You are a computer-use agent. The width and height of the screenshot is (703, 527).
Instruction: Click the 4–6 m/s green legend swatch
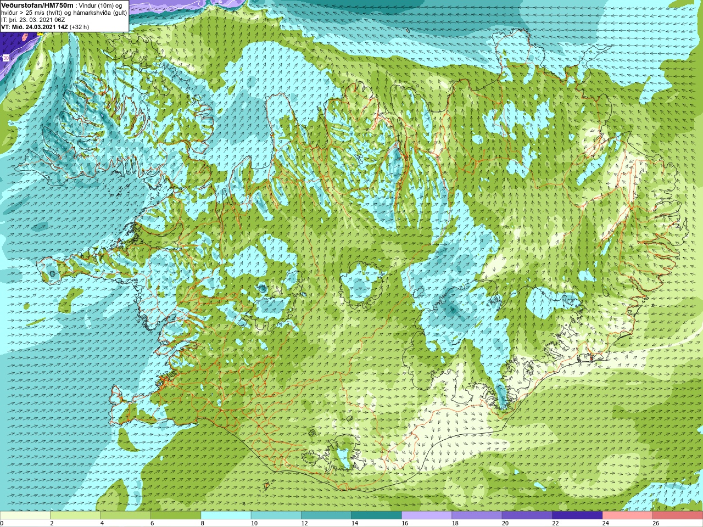126,515
